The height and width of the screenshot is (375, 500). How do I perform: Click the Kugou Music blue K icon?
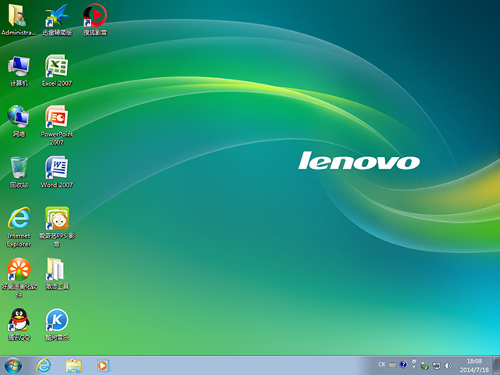[x=56, y=320]
